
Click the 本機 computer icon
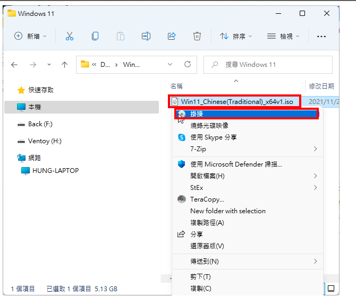[21, 107]
